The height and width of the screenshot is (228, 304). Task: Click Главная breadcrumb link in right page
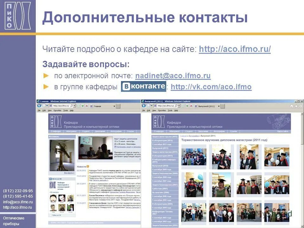(x=183, y=136)
